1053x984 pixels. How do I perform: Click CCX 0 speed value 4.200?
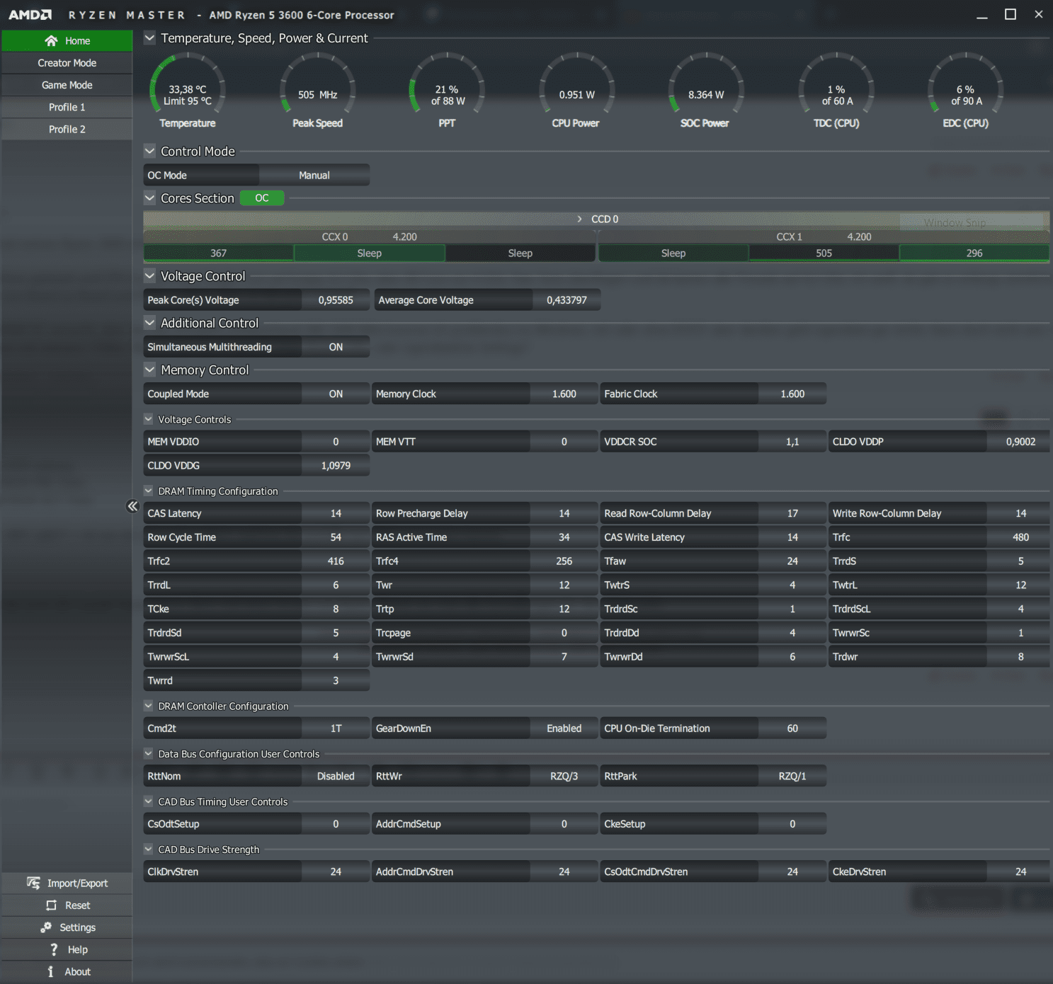pyautogui.click(x=405, y=236)
